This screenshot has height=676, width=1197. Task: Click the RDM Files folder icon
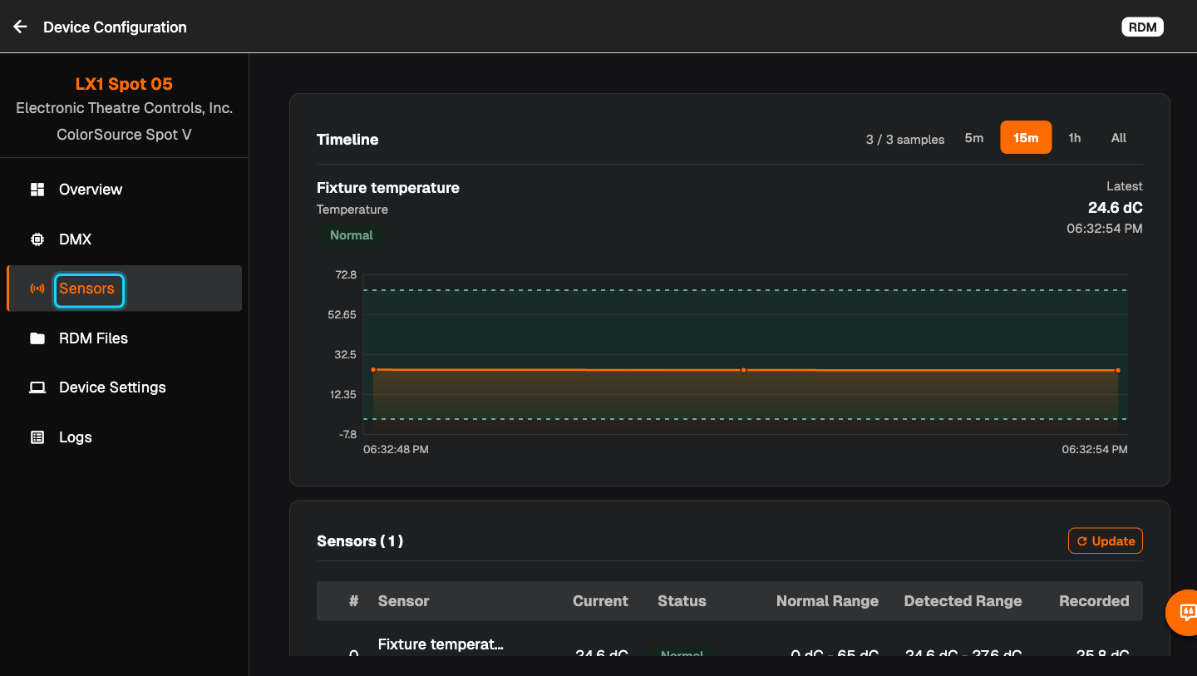click(37, 338)
